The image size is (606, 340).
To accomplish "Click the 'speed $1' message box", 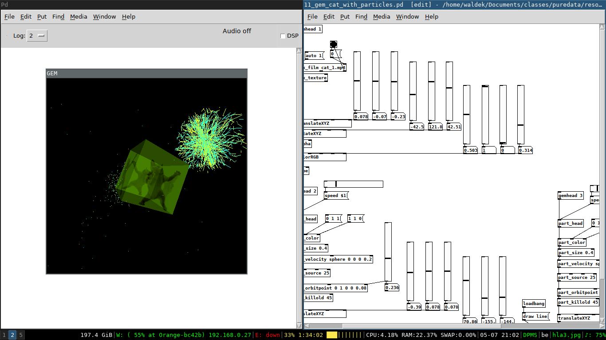I will click(336, 195).
